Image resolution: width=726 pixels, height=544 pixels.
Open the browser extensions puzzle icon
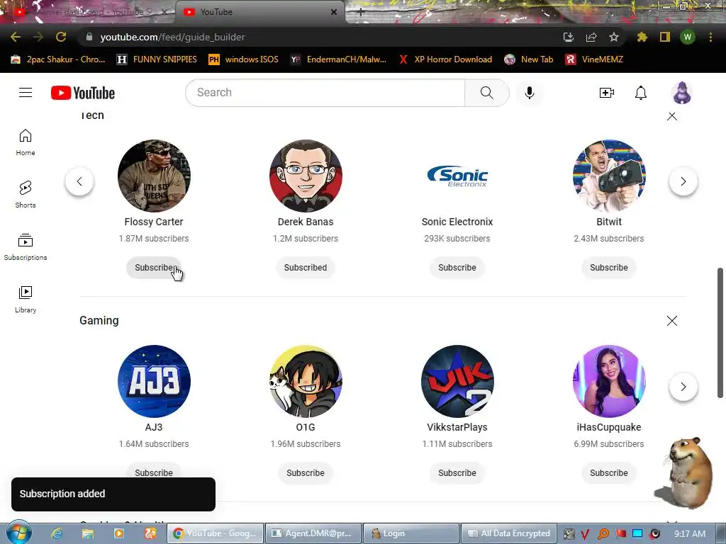tap(642, 37)
